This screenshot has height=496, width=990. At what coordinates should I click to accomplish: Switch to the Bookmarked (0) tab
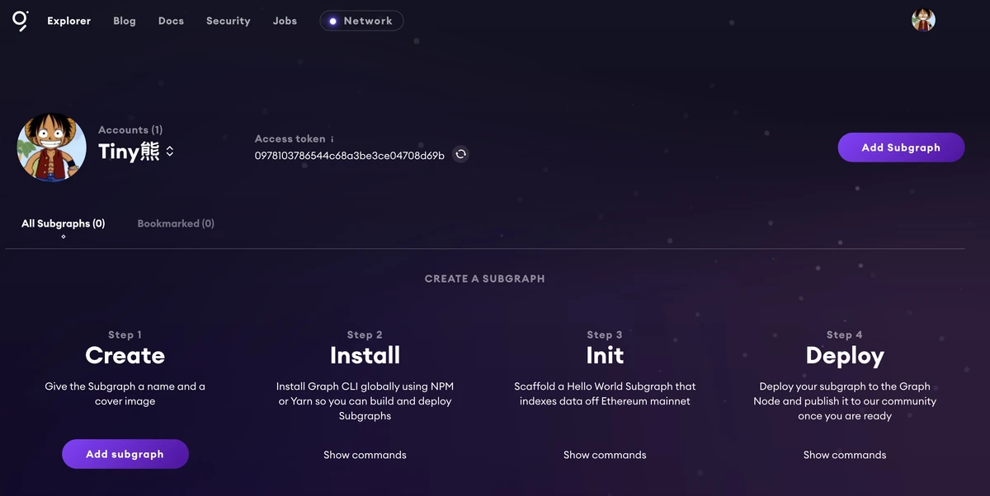(176, 223)
